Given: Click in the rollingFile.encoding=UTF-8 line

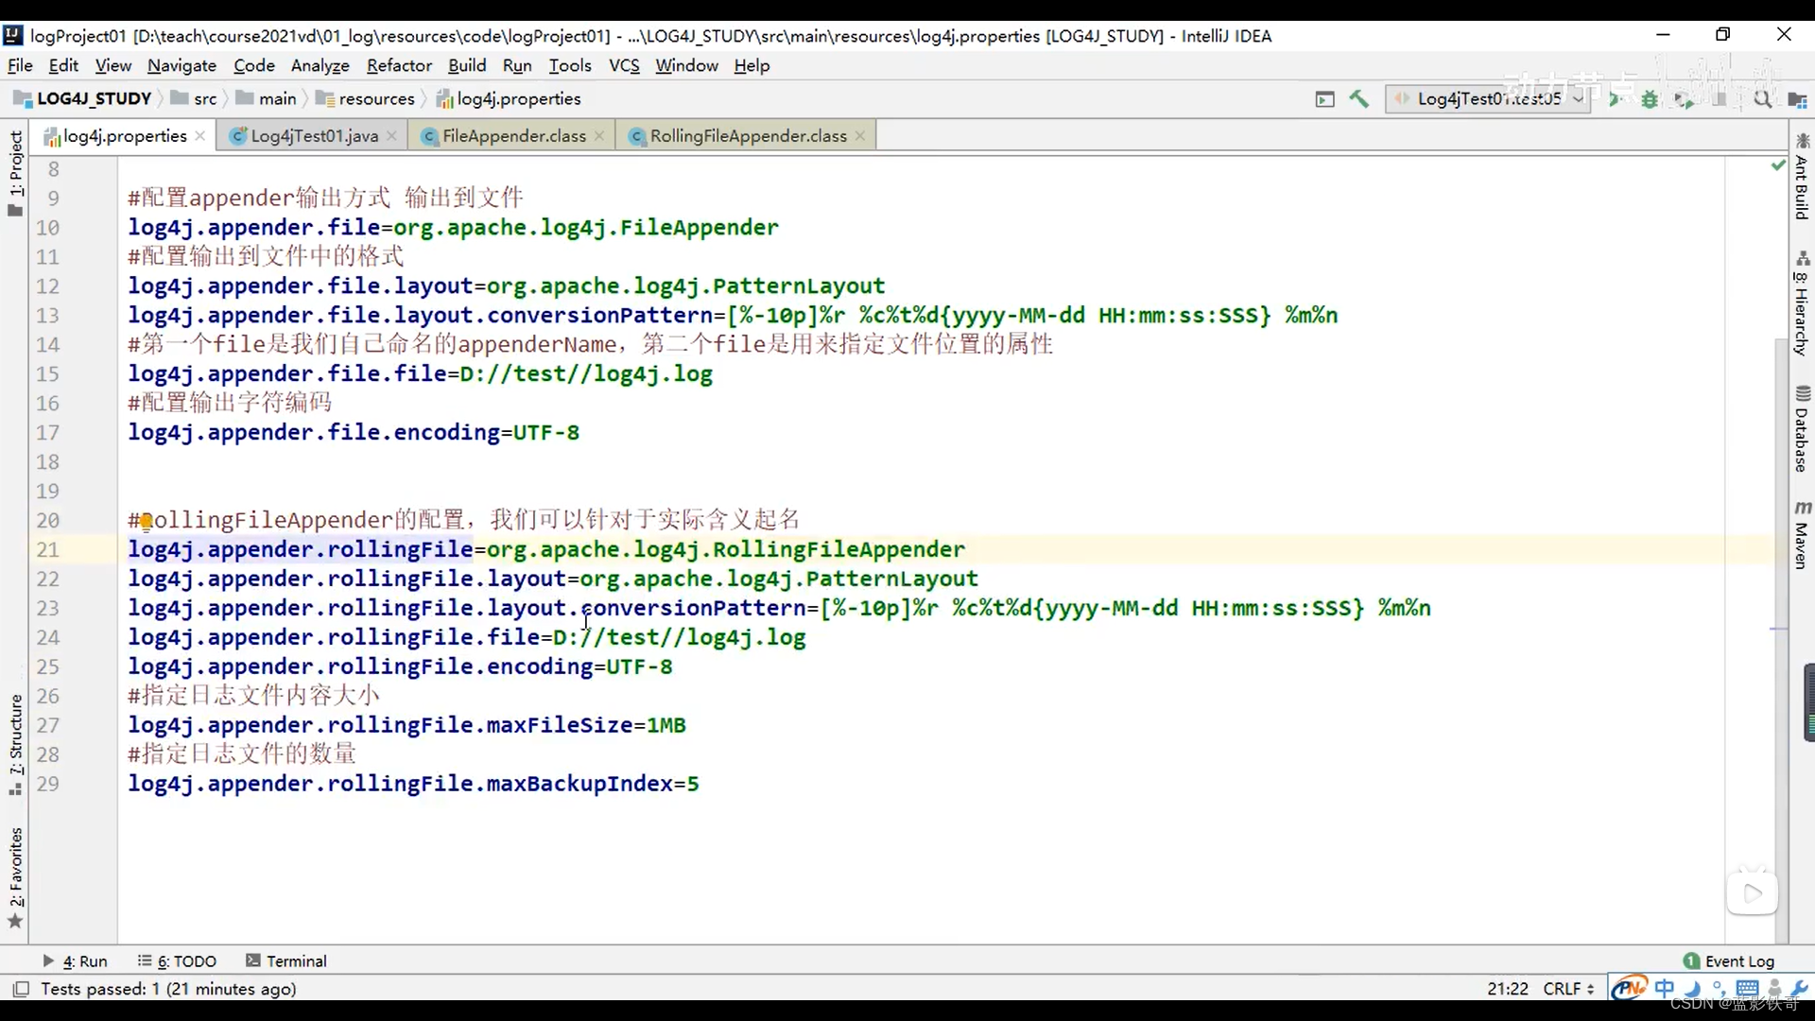Looking at the screenshot, I should 400,666.
